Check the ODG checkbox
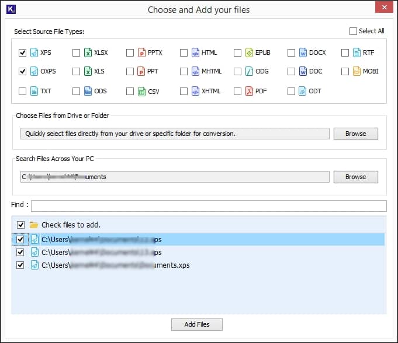Viewport: 398px width, 343px height. click(237, 71)
